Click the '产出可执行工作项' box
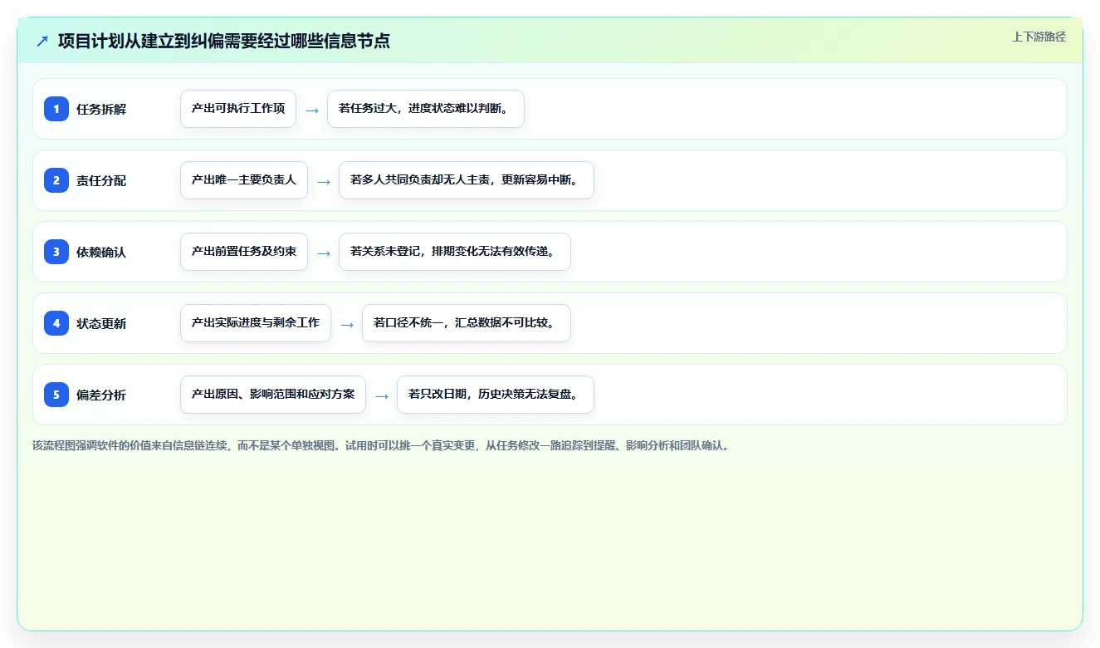Viewport: 1100px width, 648px height. pos(238,109)
